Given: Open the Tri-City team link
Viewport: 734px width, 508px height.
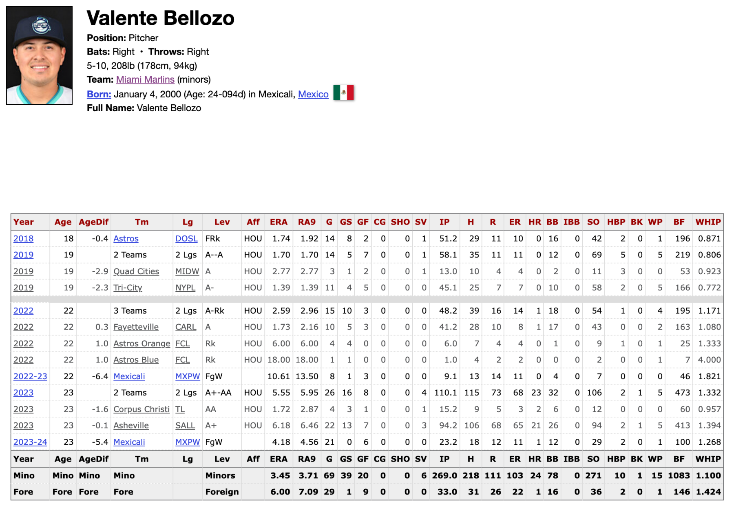Looking at the screenshot, I should 128,288.
